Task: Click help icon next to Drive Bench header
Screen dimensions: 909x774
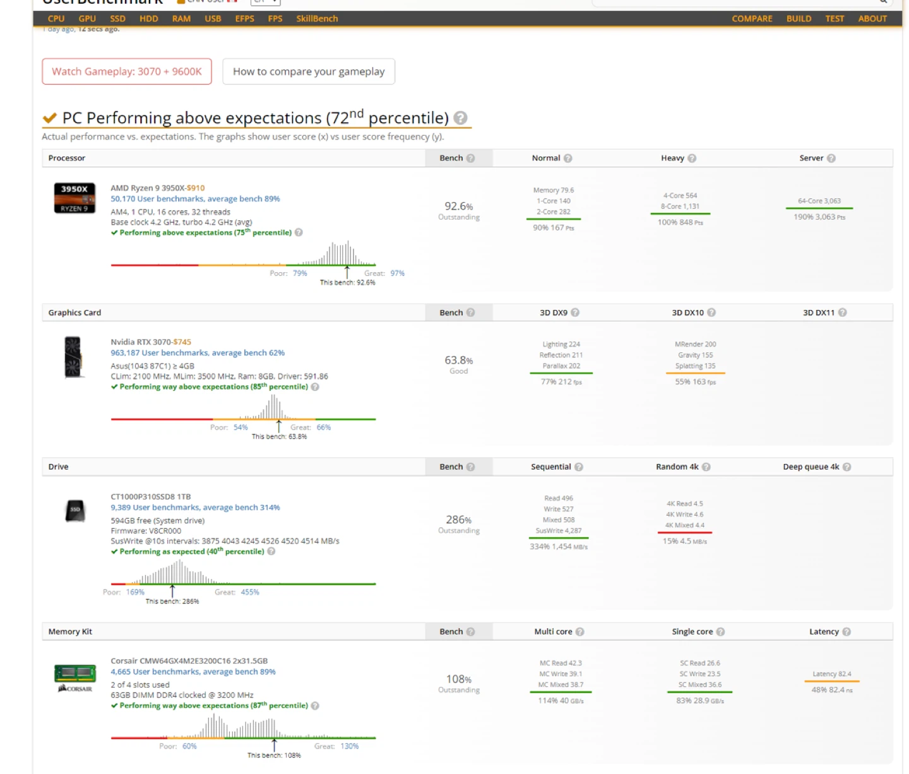Action: pyautogui.click(x=470, y=467)
